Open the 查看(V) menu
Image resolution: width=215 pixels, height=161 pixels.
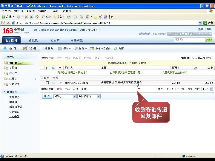[31, 11]
